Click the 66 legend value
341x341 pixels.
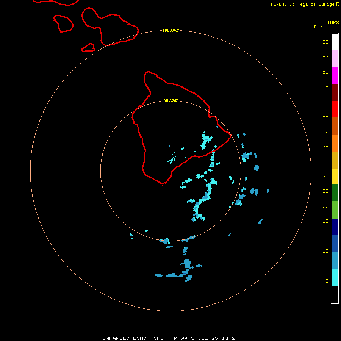click(x=325, y=42)
